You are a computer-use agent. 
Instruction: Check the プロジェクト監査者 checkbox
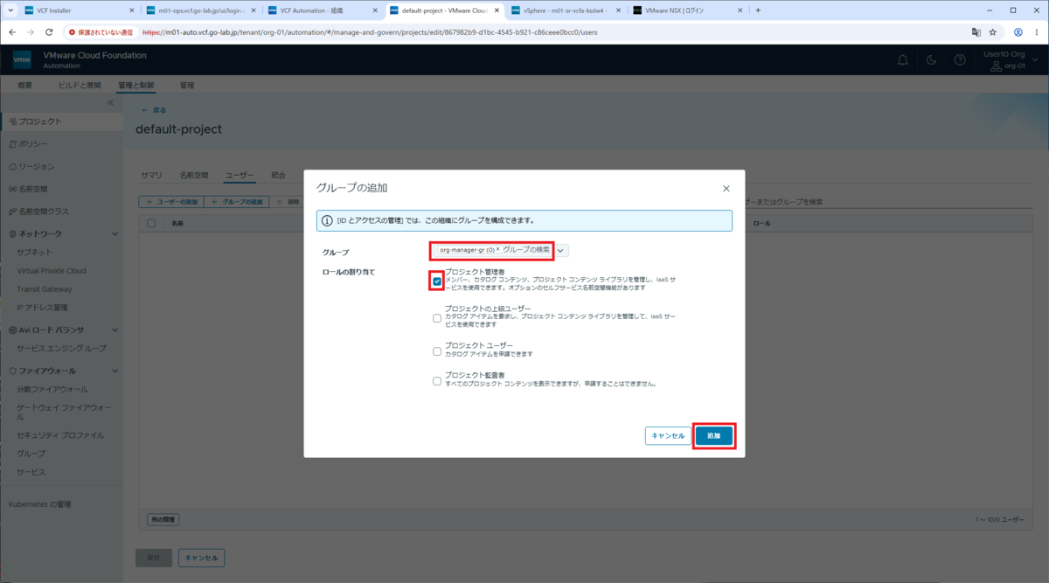437,381
